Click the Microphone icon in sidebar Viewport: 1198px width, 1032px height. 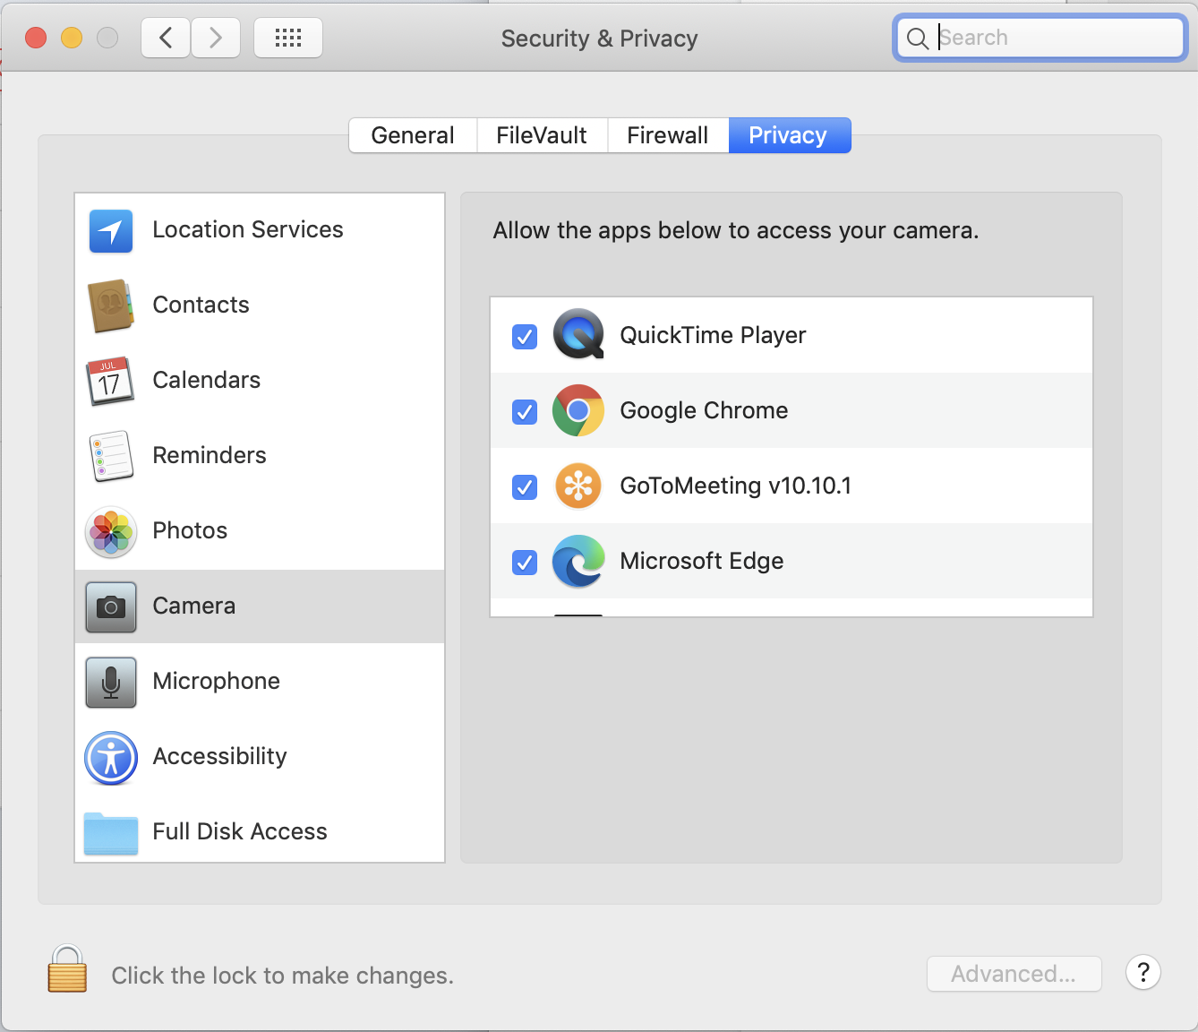pos(111,682)
